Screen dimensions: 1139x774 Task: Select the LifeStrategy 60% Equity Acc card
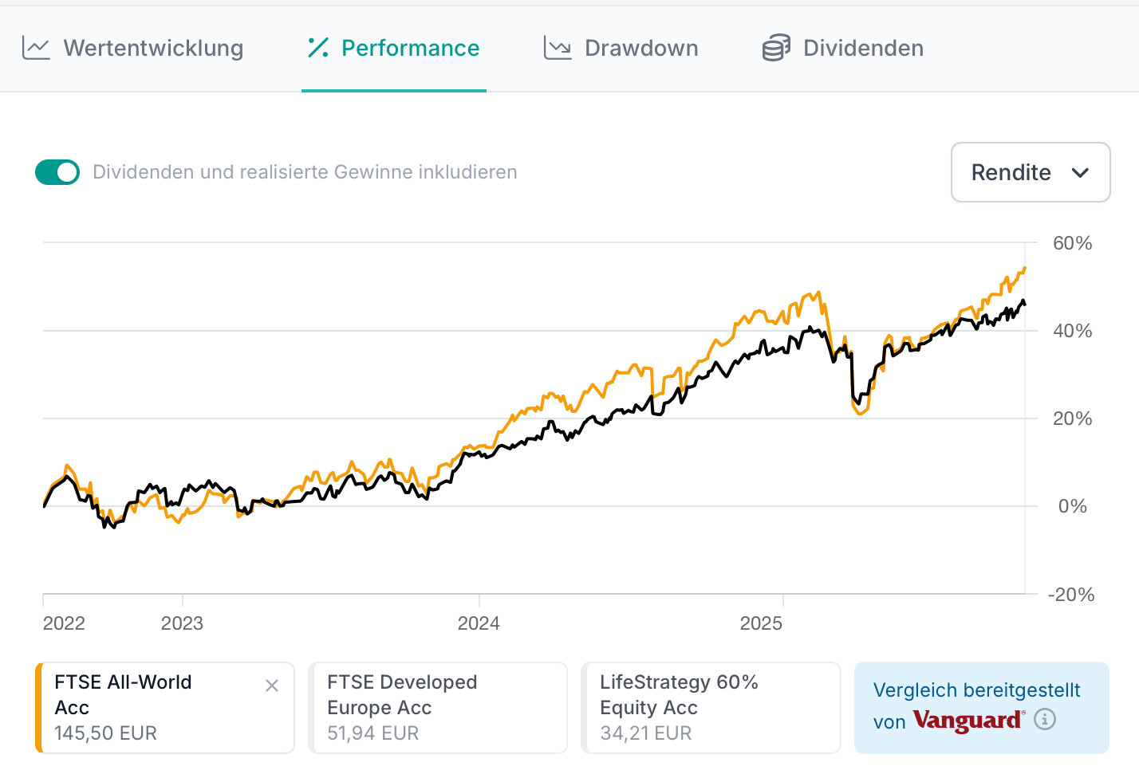coord(711,707)
